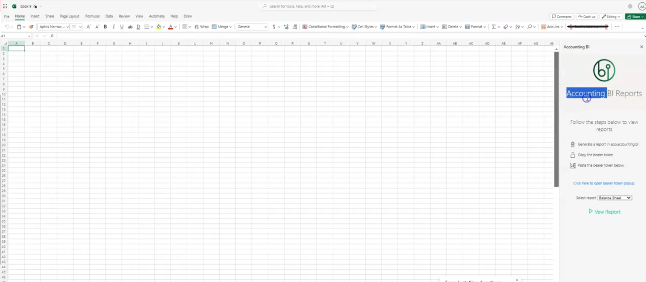
Task: Switch to the Insert ribbon tab
Action: (x=35, y=16)
